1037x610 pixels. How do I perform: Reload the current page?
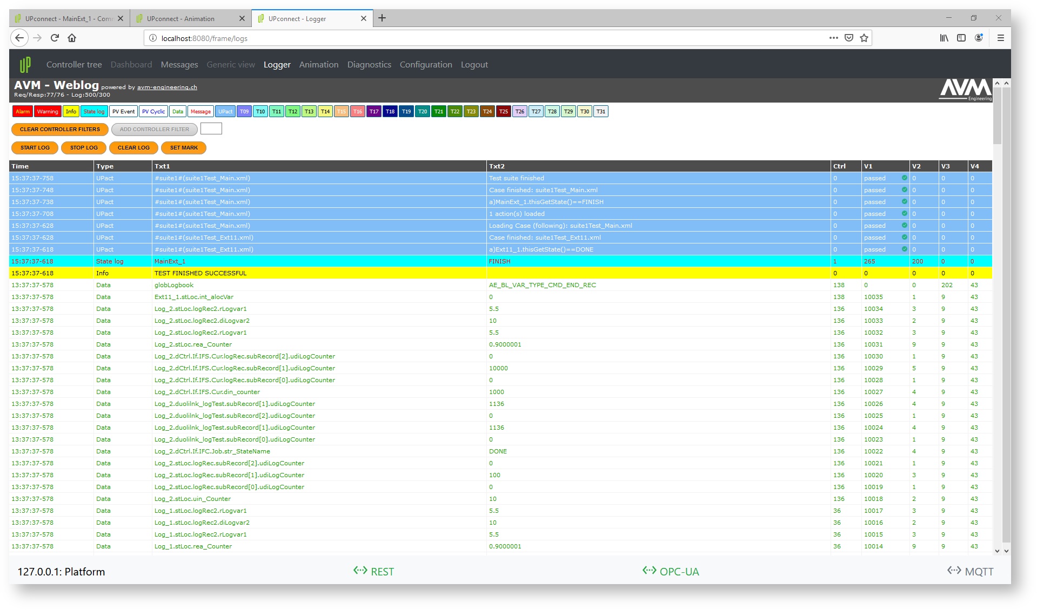(x=55, y=38)
